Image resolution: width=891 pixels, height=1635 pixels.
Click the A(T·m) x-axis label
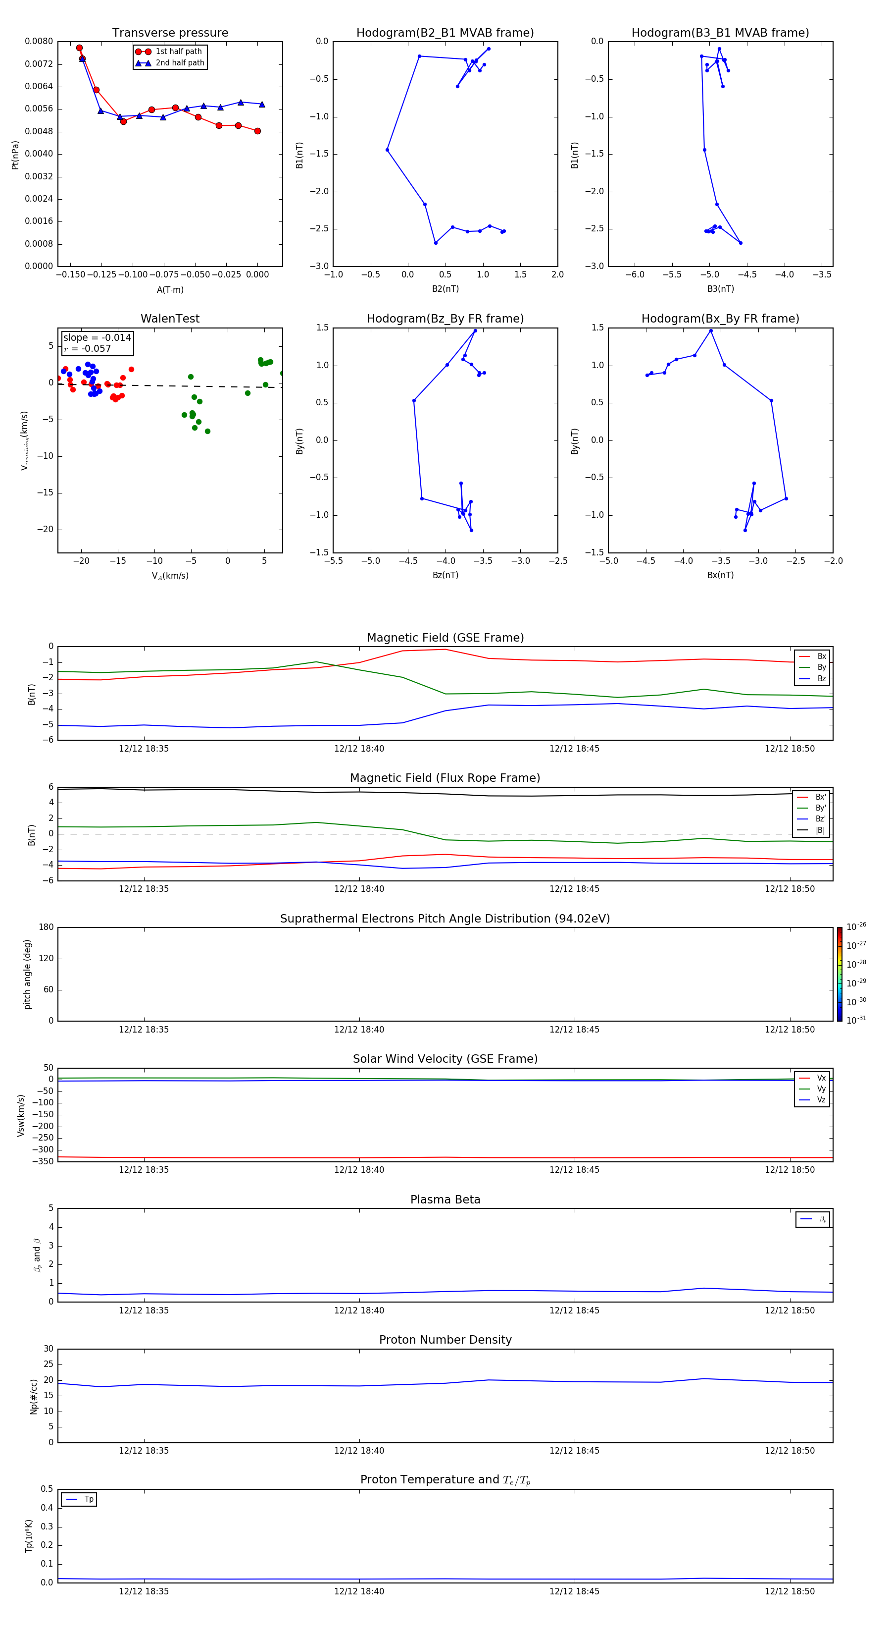pos(170,290)
